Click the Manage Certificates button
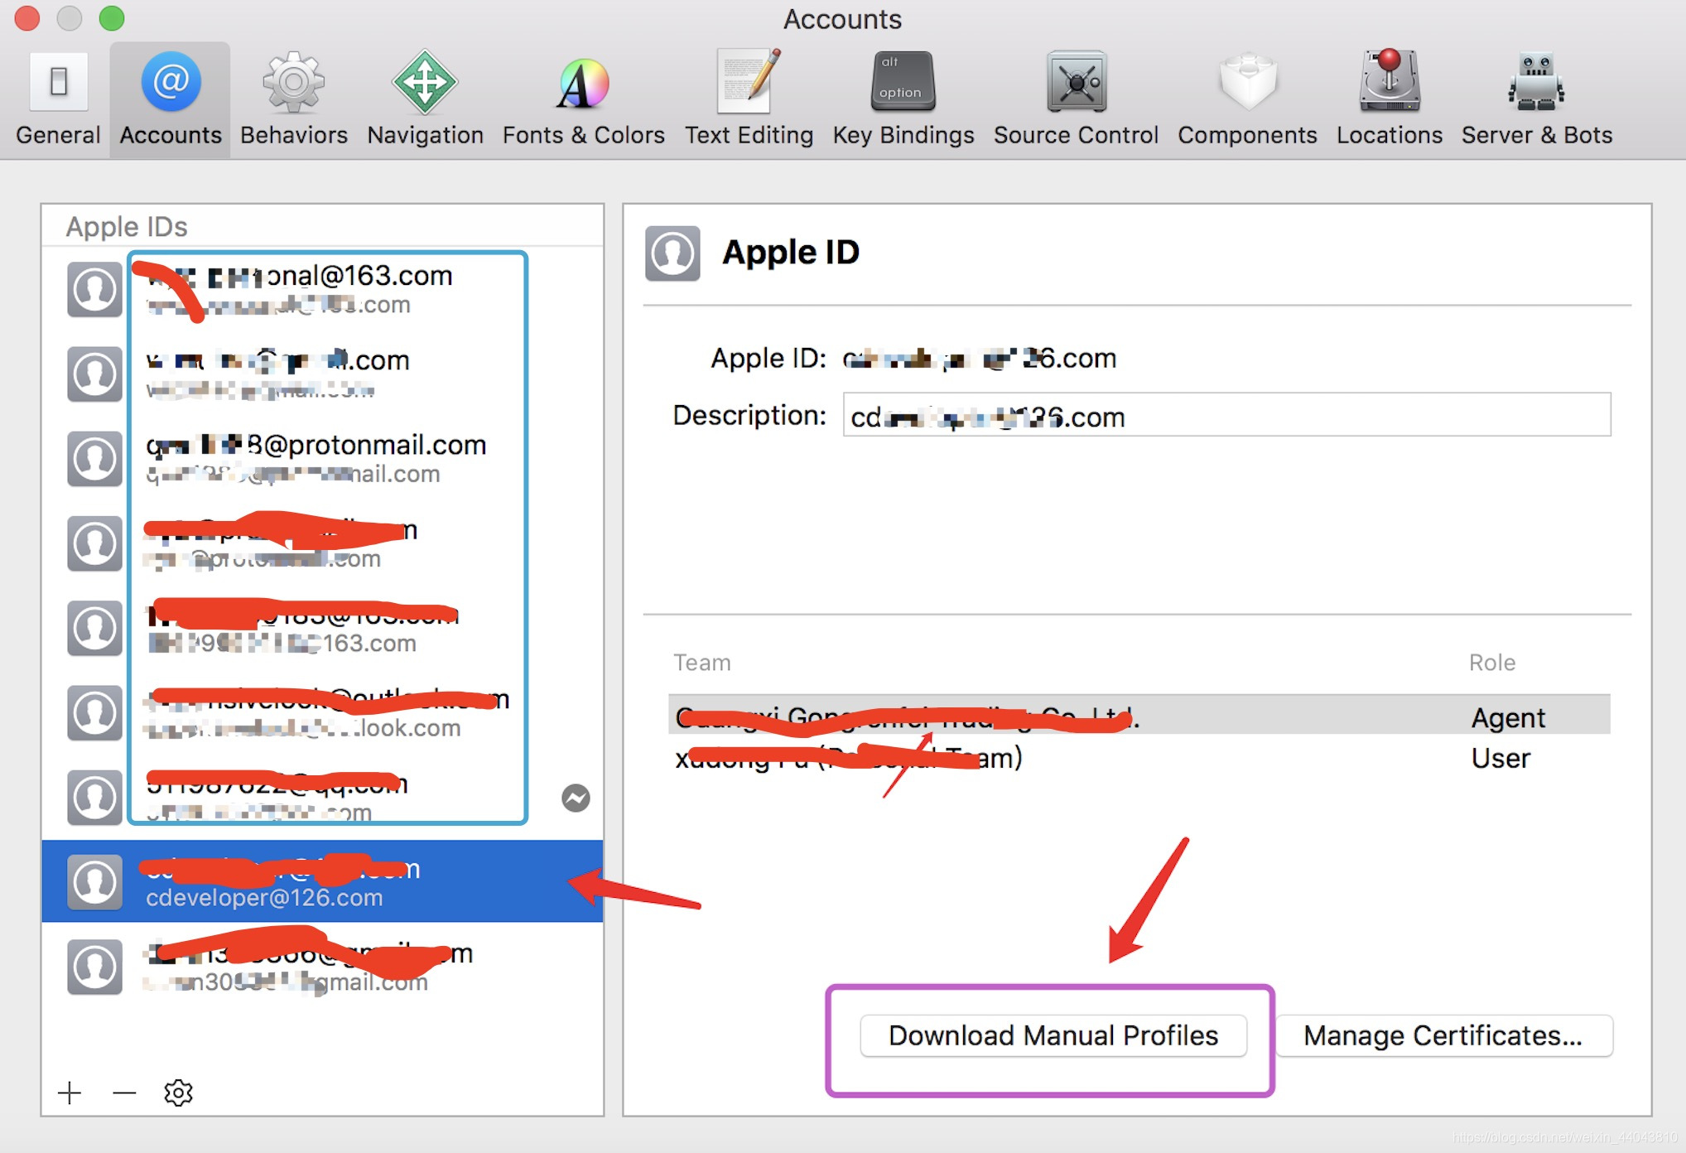The width and height of the screenshot is (1686, 1153). point(1443,1035)
